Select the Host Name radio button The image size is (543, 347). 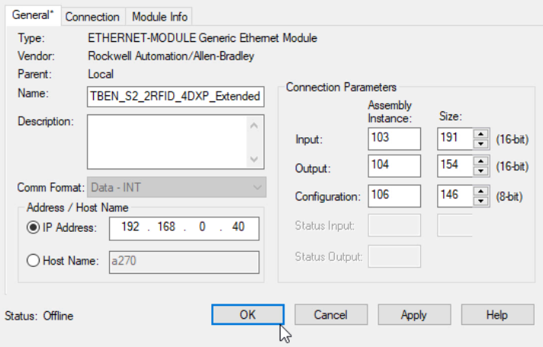coord(34,261)
